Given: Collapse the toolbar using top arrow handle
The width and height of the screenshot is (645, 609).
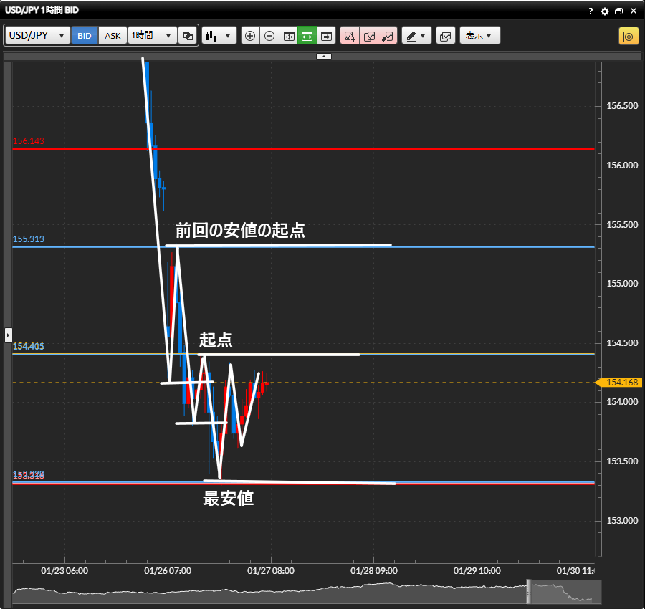Looking at the screenshot, I should [x=323, y=56].
